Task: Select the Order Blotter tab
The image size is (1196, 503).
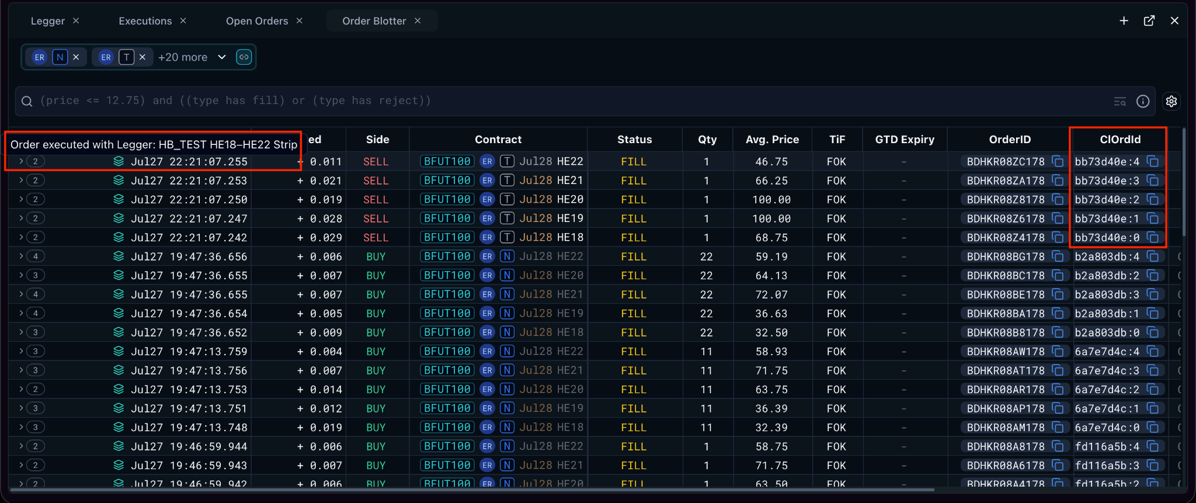Action: click(x=374, y=21)
